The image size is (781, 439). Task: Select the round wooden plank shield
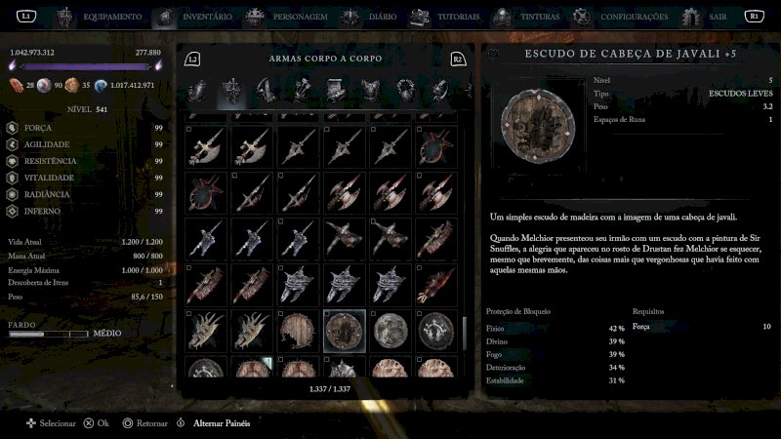pos(298,331)
